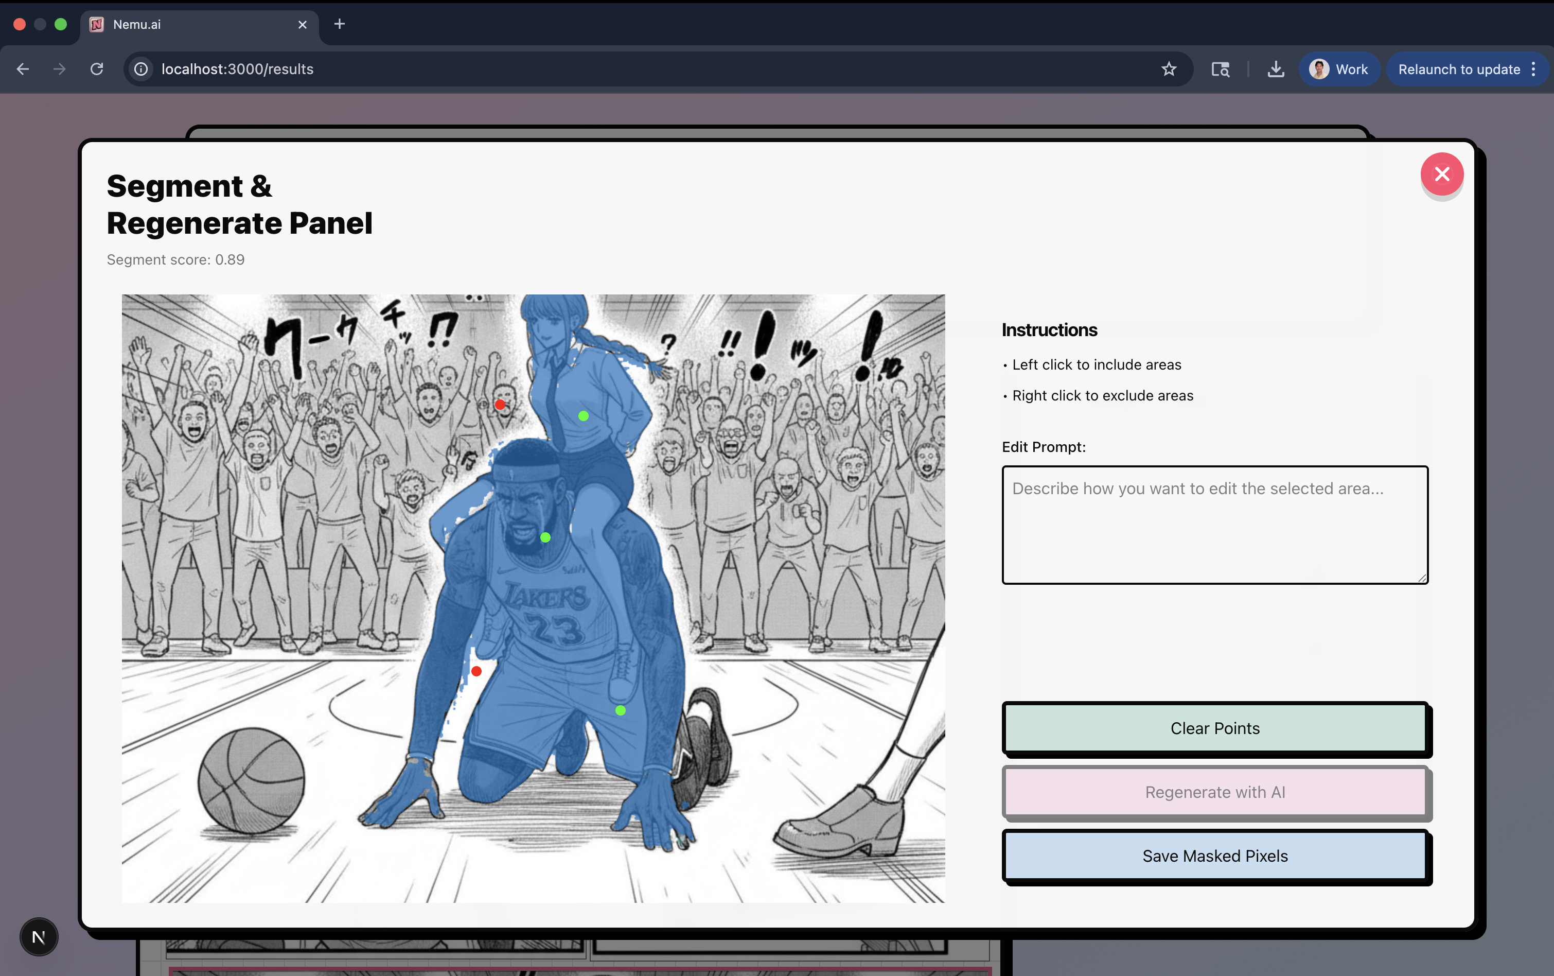1554x976 pixels.
Task: Open the Work profile menu
Action: click(1338, 69)
